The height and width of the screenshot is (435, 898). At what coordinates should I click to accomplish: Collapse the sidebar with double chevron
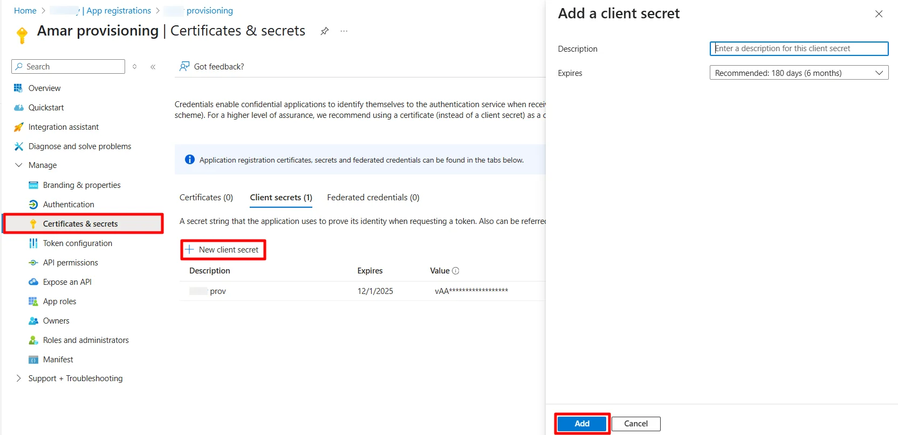coord(153,67)
